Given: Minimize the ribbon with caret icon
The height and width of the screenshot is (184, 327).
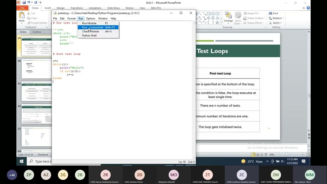Looking at the screenshot, I should click(x=303, y=8).
